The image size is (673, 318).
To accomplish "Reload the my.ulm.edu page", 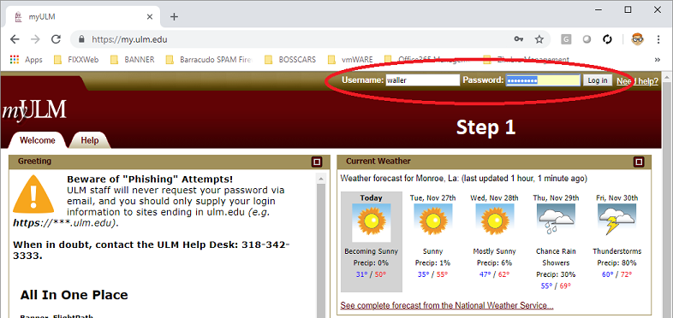I will (56, 39).
